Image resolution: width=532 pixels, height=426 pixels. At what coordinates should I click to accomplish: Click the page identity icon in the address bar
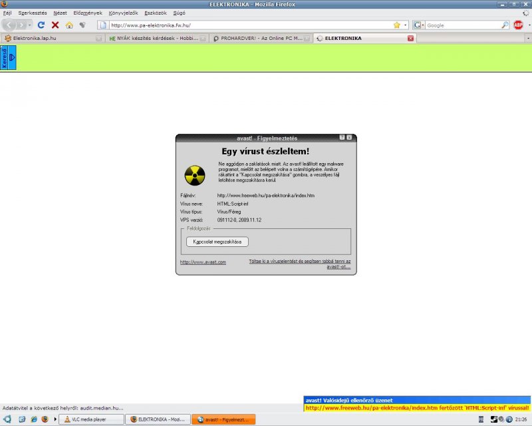(x=103, y=25)
